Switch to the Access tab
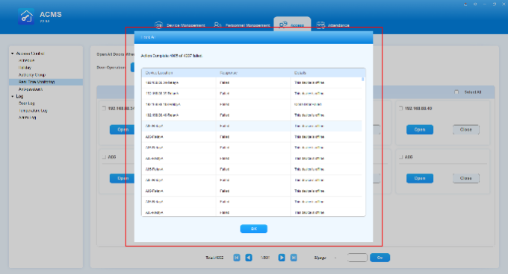508x274 pixels. point(292,25)
